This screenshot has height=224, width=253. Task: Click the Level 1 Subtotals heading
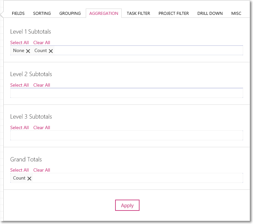[x=31, y=32]
